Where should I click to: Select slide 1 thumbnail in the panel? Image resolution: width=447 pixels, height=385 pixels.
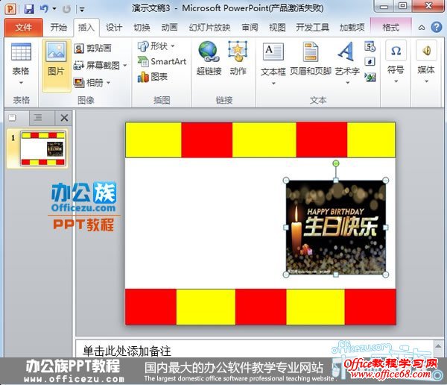(42, 148)
